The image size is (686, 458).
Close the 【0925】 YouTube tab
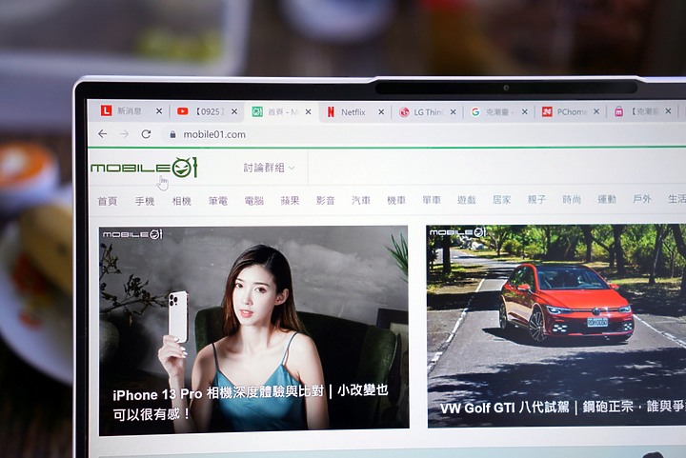pyautogui.click(x=234, y=111)
